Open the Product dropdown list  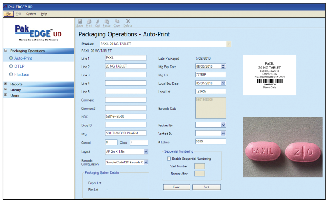point(229,44)
